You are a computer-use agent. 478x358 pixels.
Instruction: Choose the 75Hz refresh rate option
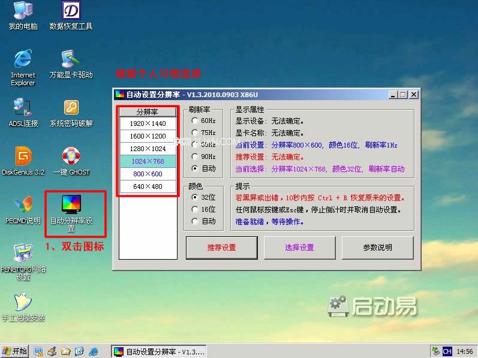pos(204,133)
